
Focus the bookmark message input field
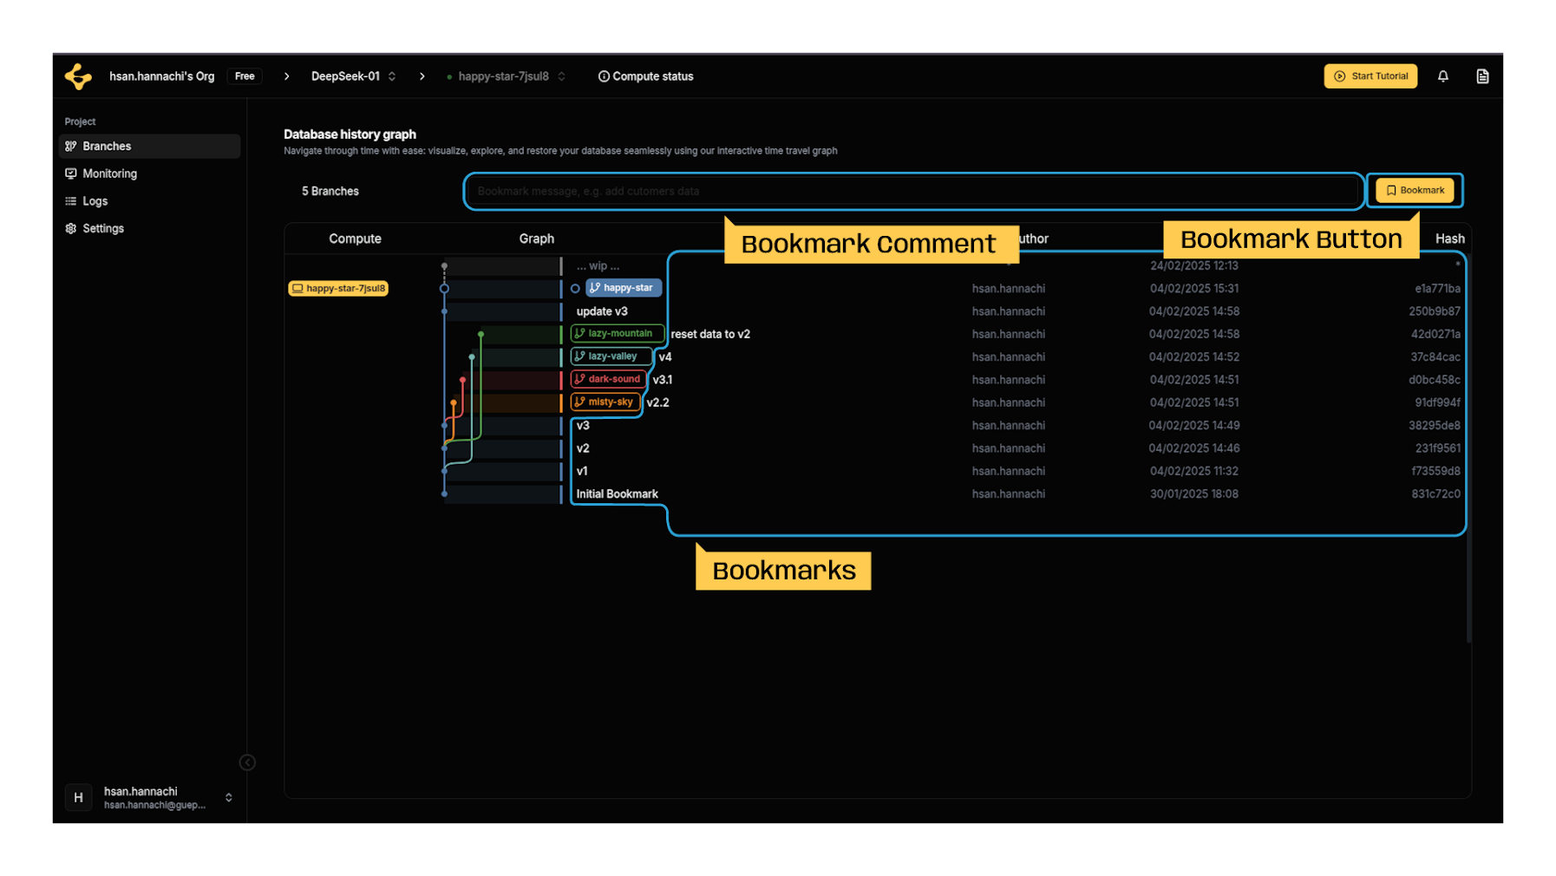pos(914,191)
